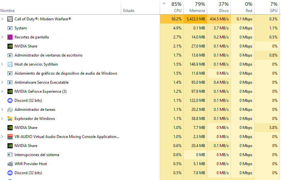
Task: Select WMI Provider Host process name
Action: coord(31,164)
